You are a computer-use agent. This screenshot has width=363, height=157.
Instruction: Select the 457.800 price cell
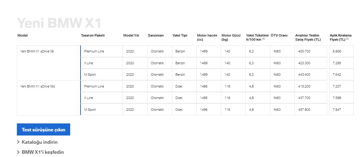pos(311,109)
